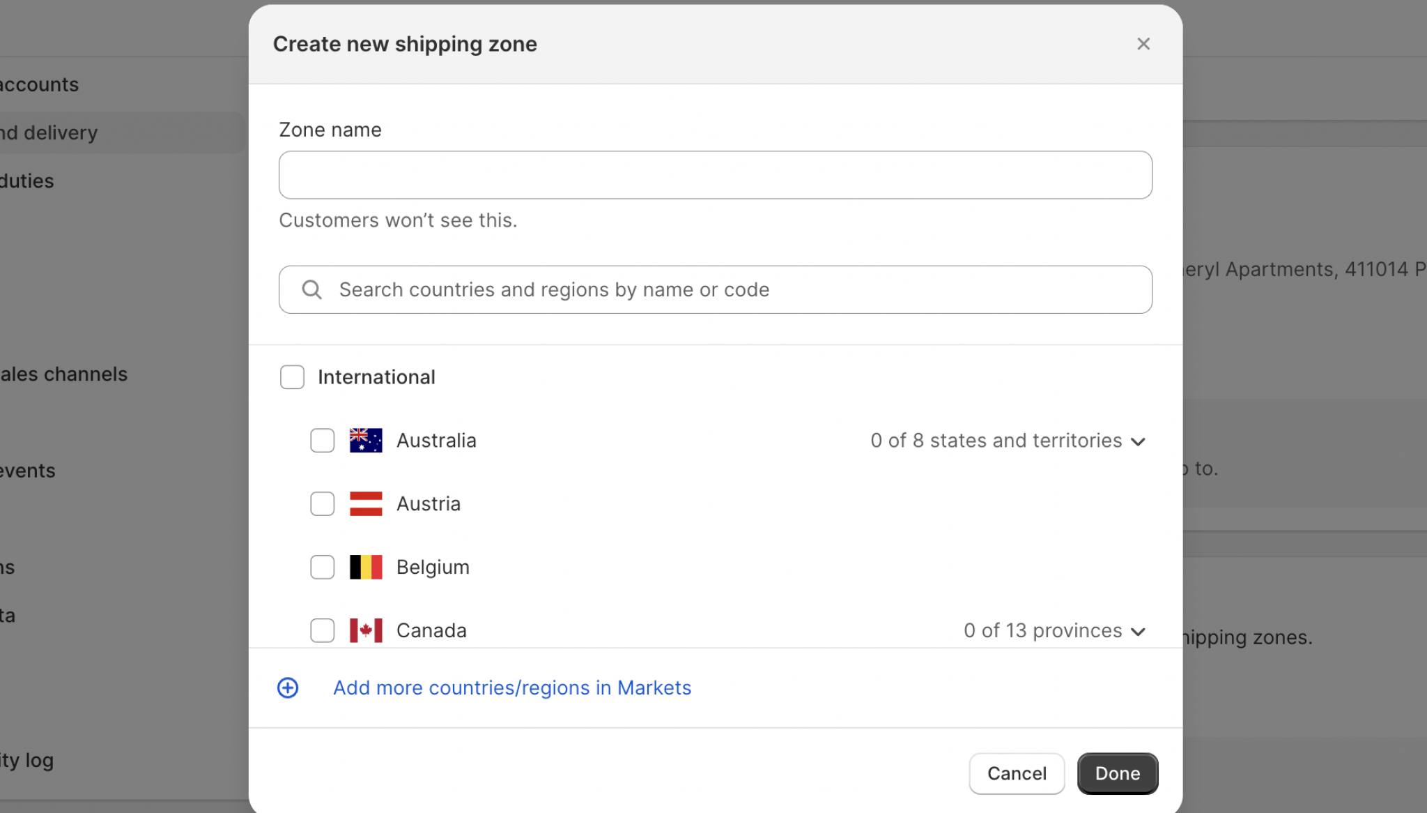Check the Canada checkbox
This screenshot has height=813, width=1427.
[322, 630]
